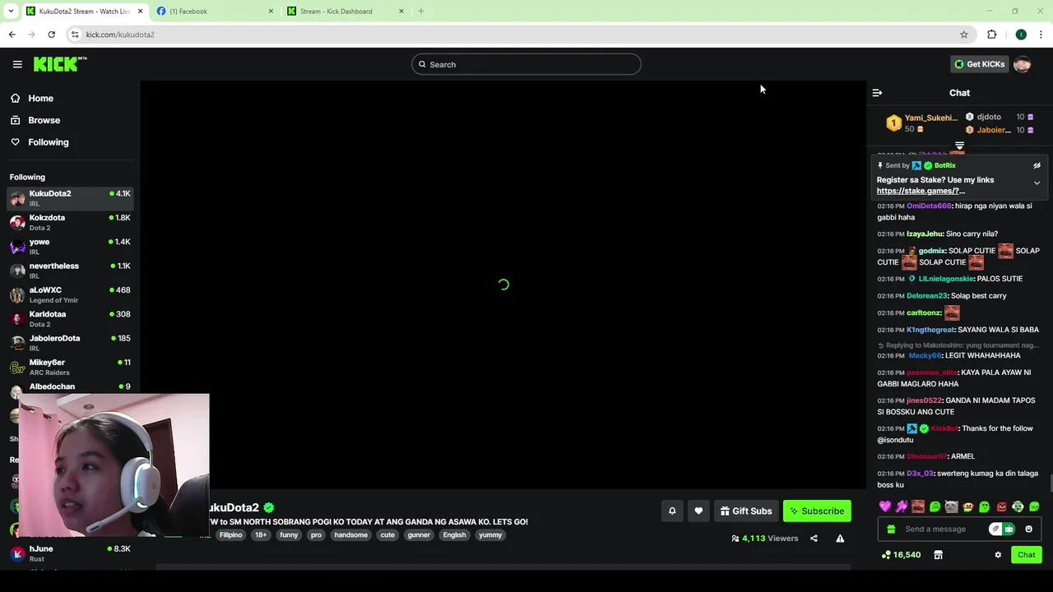Close the KukuDota2 Stream tab
The width and height of the screenshot is (1053, 592).
pyautogui.click(x=140, y=12)
